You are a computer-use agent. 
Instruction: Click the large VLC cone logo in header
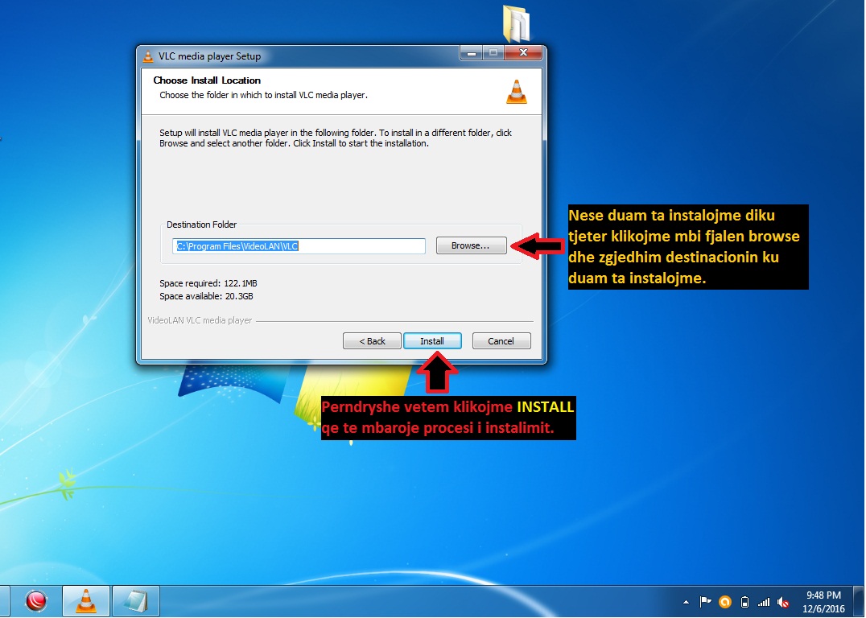point(516,92)
